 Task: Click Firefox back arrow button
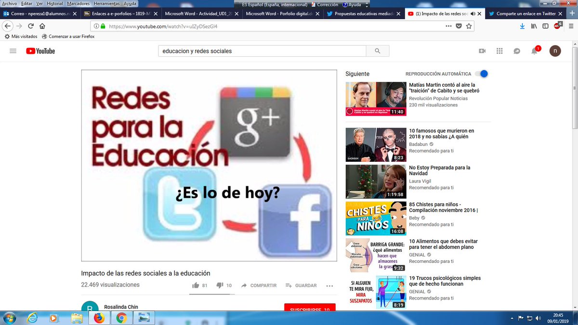point(8,26)
